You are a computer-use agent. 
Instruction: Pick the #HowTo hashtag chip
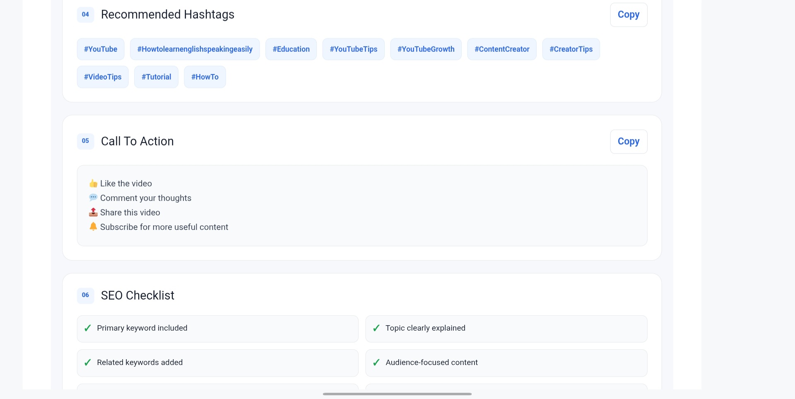click(205, 77)
